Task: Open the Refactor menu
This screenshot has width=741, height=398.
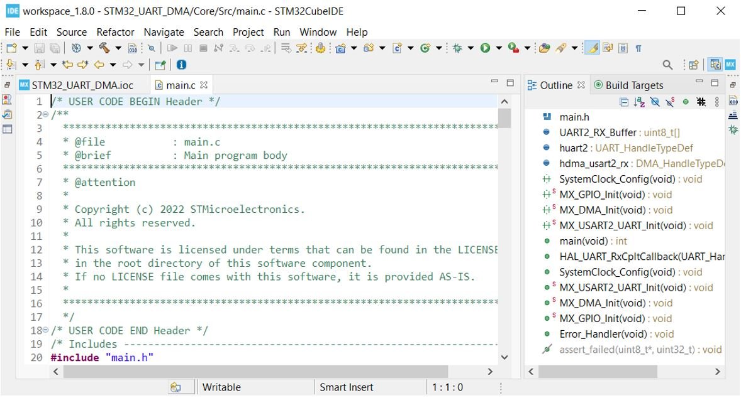Action: (115, 32)
